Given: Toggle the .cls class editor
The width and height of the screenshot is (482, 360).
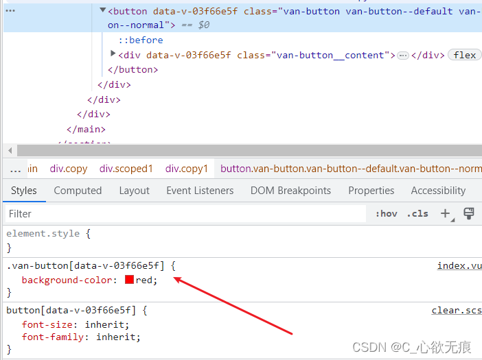Looking at the screenshot, I should pos(417,213).
